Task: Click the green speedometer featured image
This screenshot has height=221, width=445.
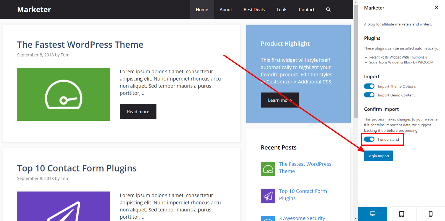Action: click(x=64, y=94)
